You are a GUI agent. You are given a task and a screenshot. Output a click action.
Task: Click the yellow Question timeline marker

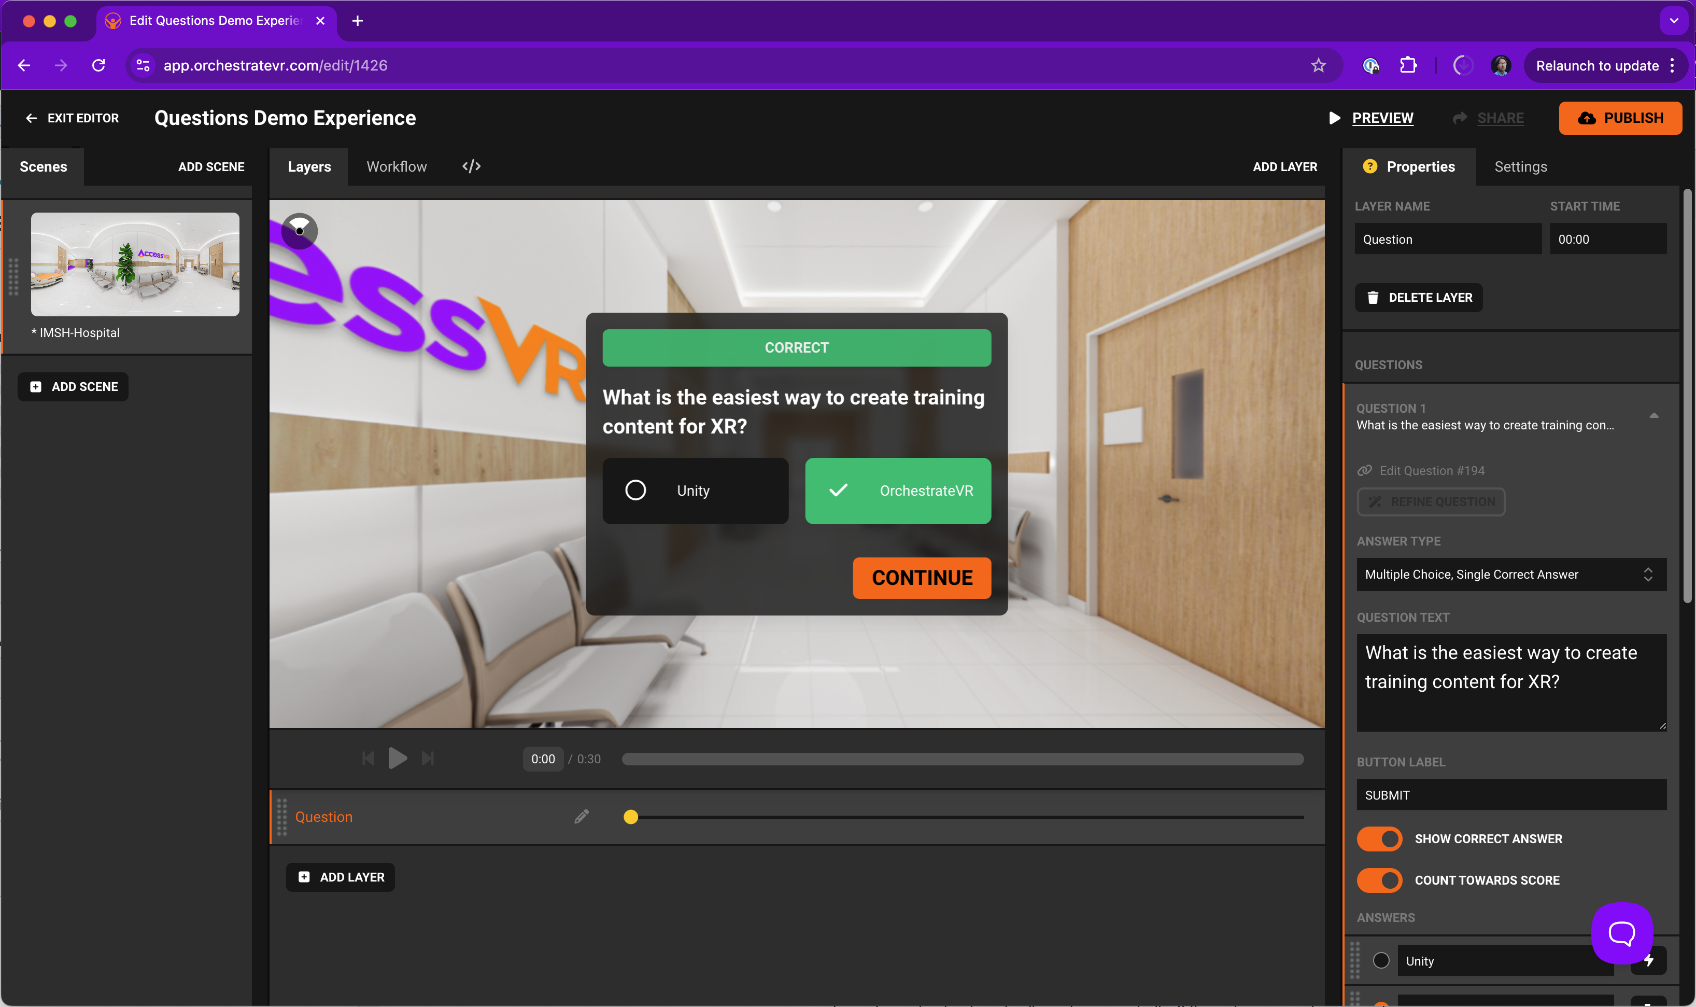[x=631, y=816]
